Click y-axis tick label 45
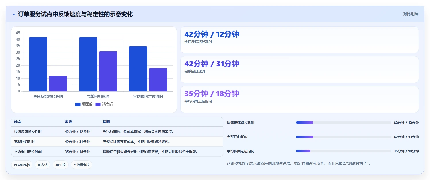 (x=18, y=33)
